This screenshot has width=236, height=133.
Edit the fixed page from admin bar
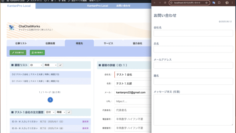coord(77,1)
